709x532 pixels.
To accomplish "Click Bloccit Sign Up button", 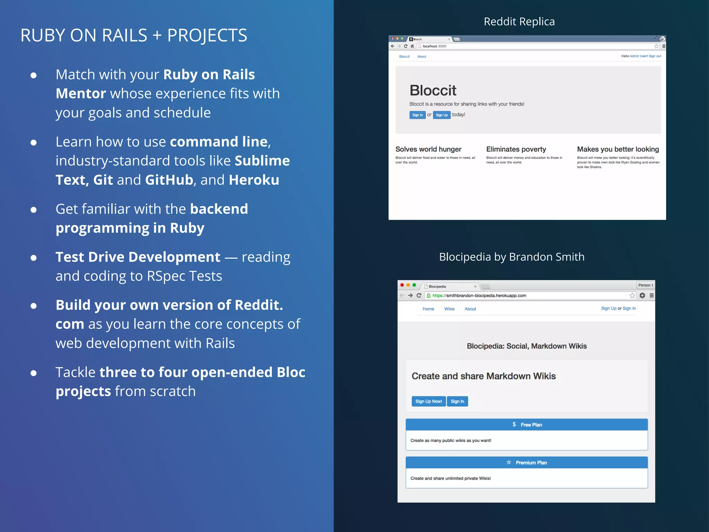I will [442, 115].
